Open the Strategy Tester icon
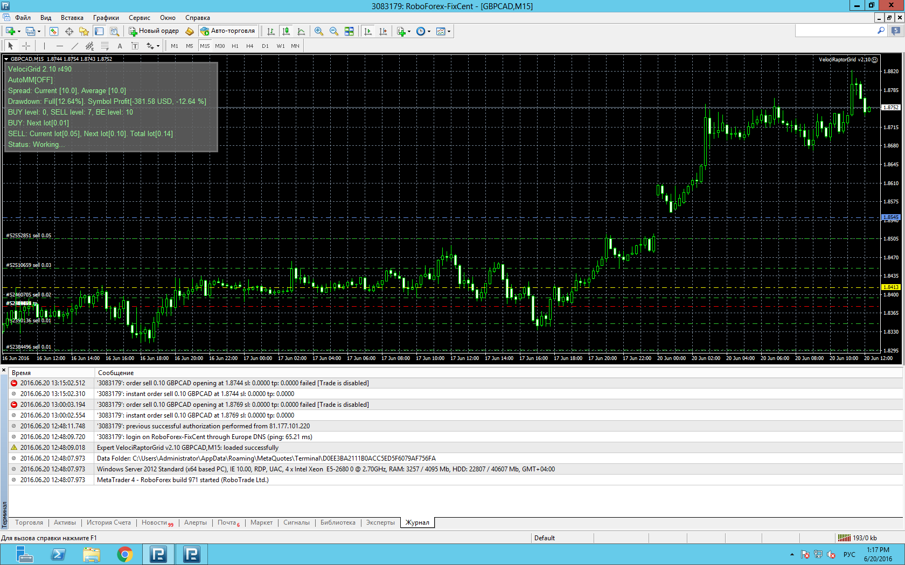Image resolution: width=905 pixels, height=565 pixels. pos(114,31)
